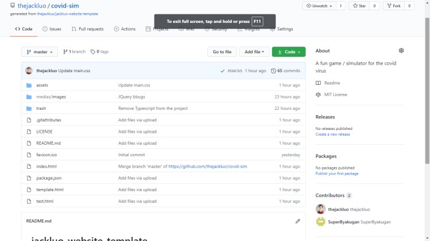Click the book icon beside Readme
Image resolution: width=430 pixels, height=241 pixels.
pos(318,83)
